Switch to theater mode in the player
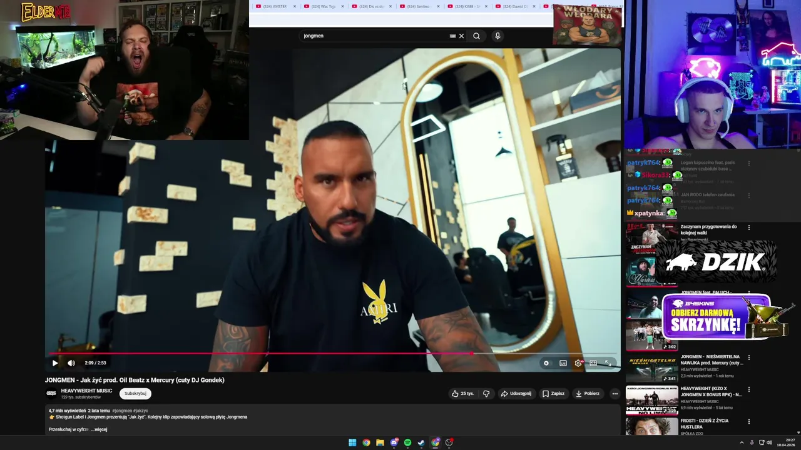 [x=593, y=363]
